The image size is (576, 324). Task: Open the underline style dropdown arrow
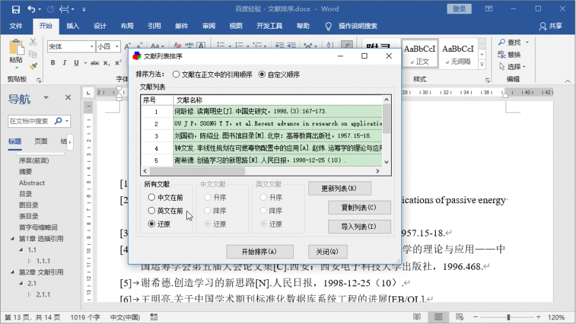(85, 63)
